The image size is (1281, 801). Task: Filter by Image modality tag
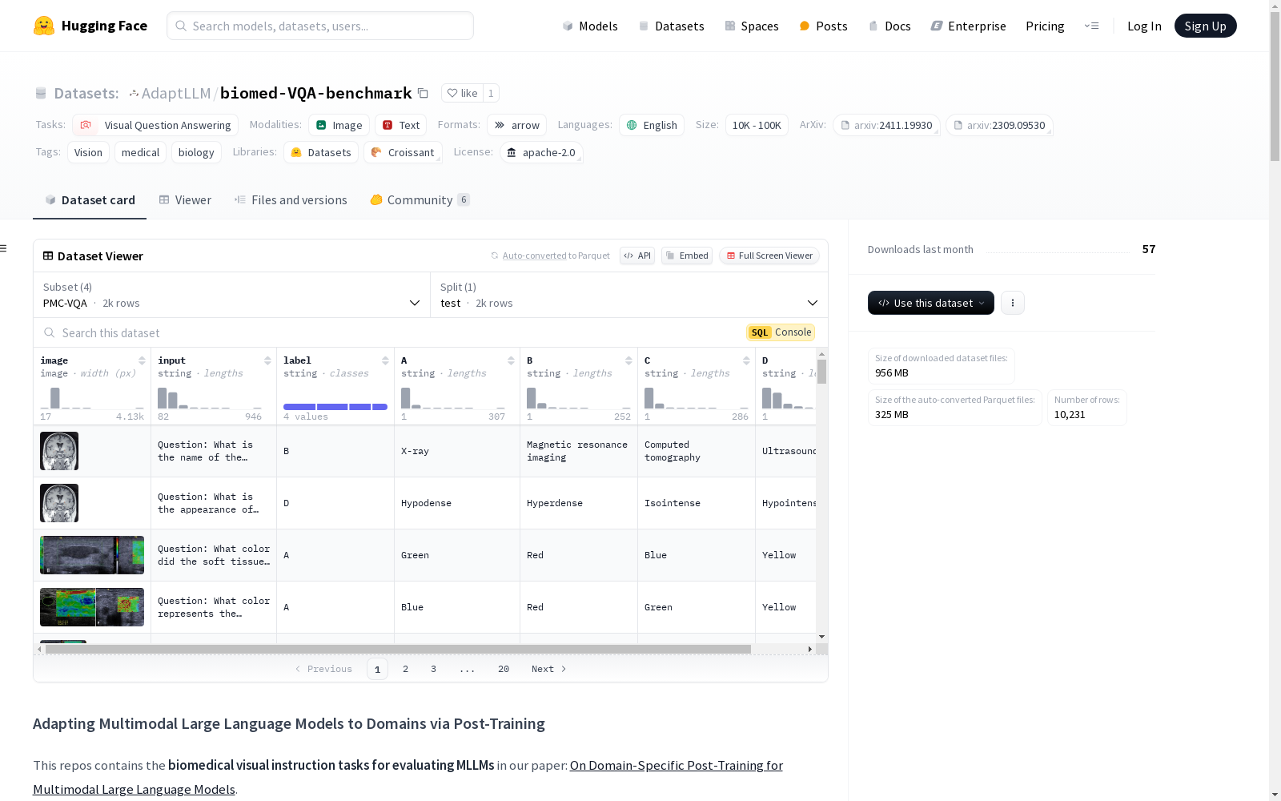pyautogui.click(x=339, y=125)
